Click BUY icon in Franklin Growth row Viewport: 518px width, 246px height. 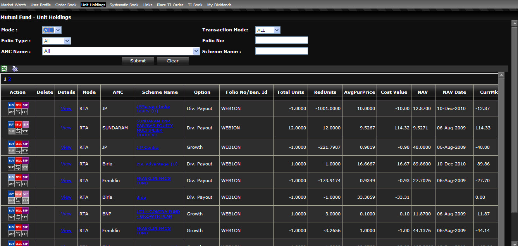click(11, 227)
